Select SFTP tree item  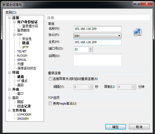point(25,47)
